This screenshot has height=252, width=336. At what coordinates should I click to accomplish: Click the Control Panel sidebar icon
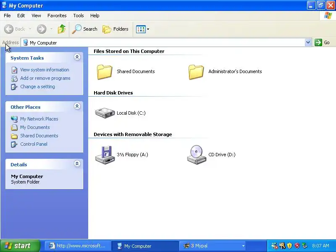click(14, 144)
